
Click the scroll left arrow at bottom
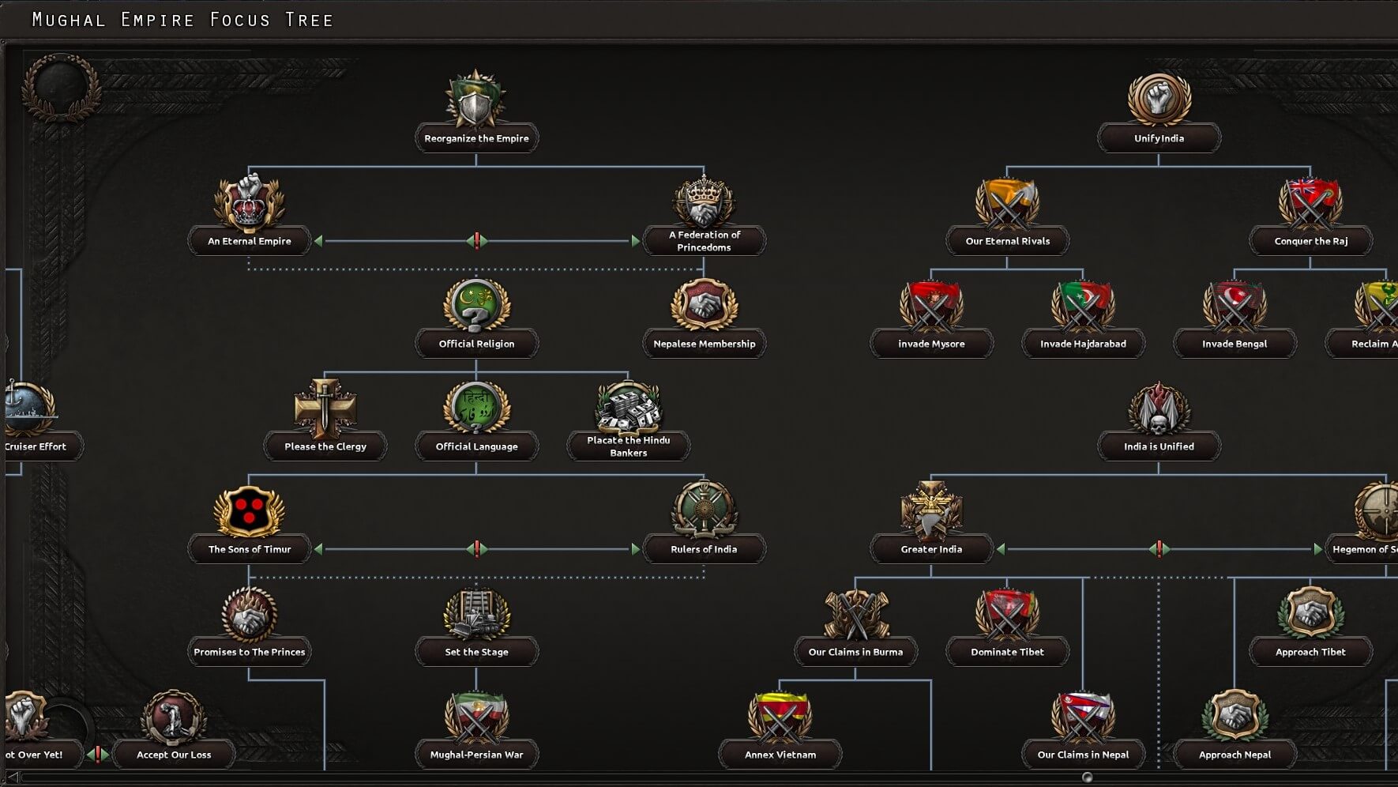coord(12,778)
